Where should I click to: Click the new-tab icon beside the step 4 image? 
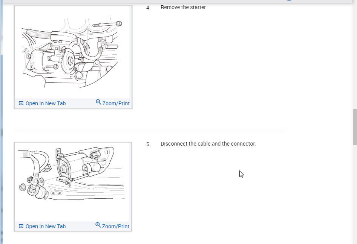(x=21, y=103)
